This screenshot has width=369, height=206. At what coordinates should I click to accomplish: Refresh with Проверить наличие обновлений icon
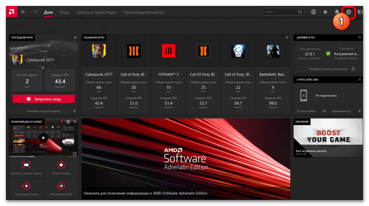pyautogui.click(x=353, y=69)
